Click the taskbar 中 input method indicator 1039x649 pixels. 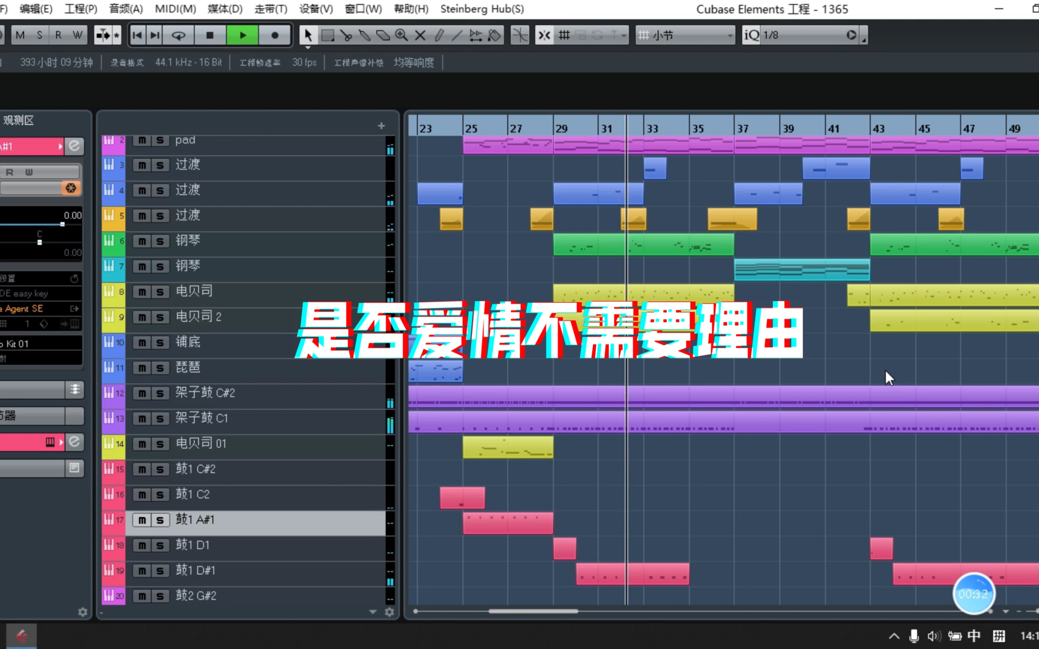pyautogui.click(x=974, y=636)
